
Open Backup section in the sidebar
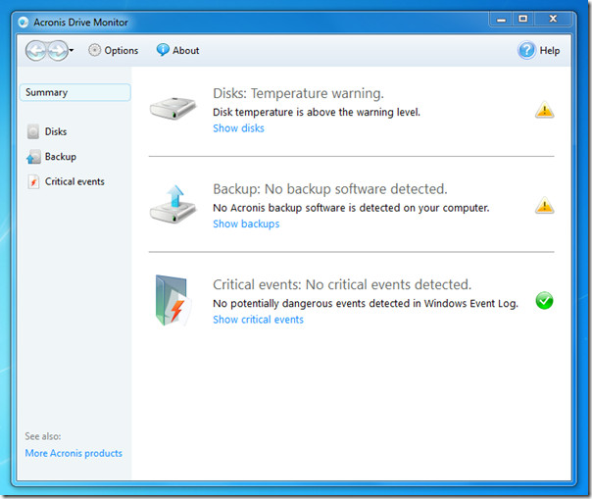pyautogui.click(x=61, y=157)
